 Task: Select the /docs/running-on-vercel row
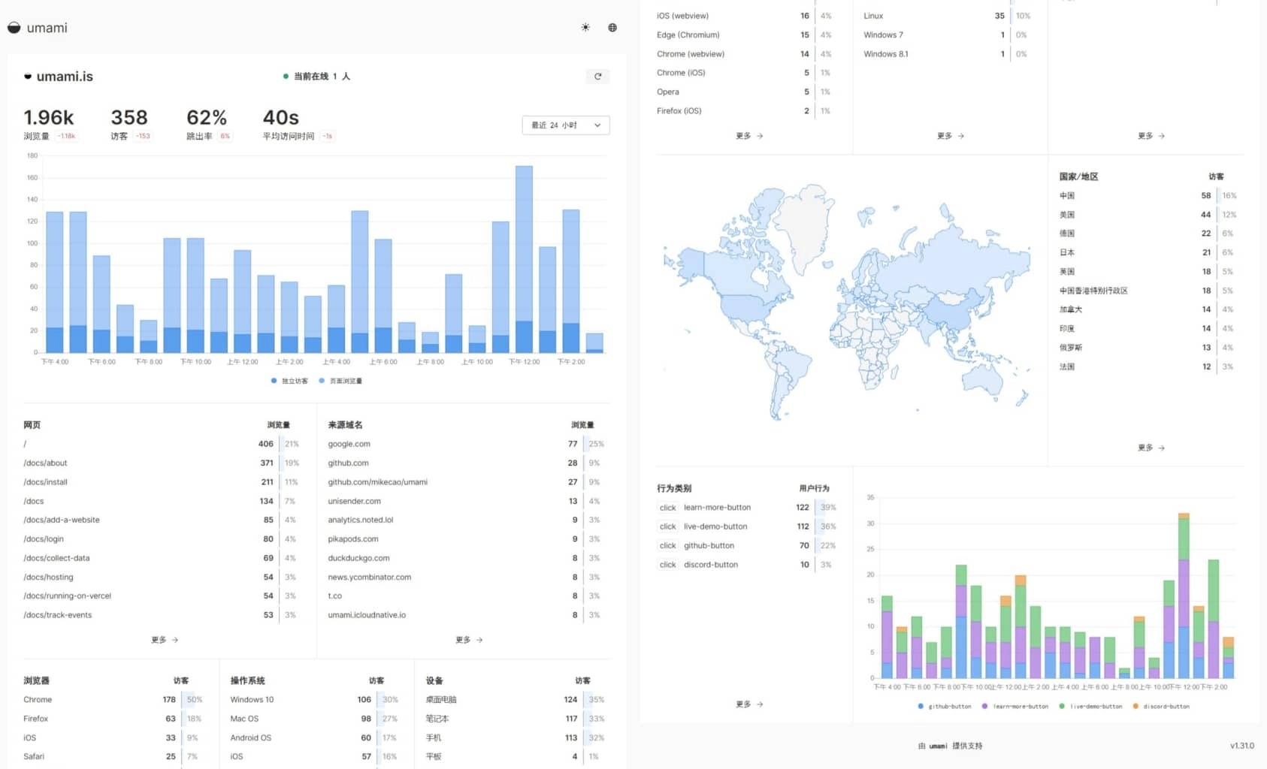click(162, 596)
